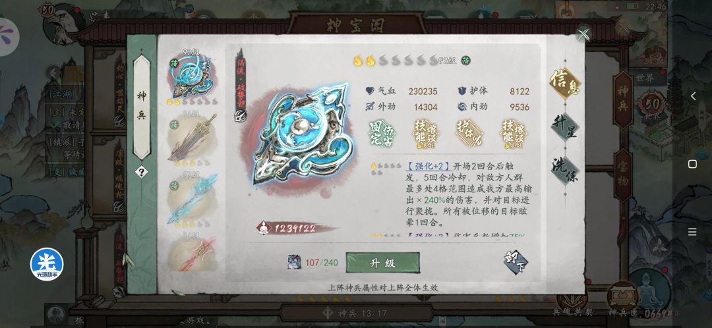712x328 pixels.
Task: Tap the 卸下 unequip button
Action: 516,262
